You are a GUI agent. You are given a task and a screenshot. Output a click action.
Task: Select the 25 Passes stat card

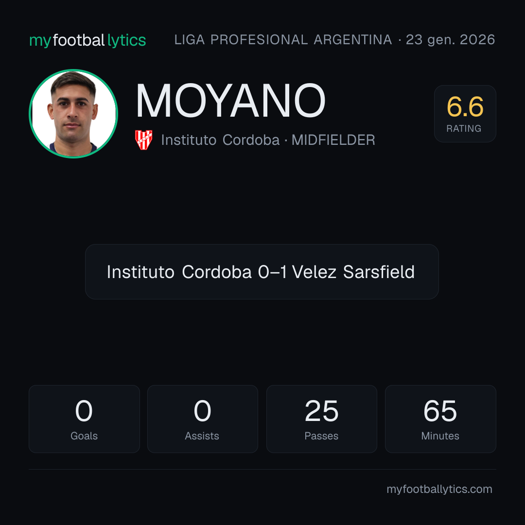(321, 419)
